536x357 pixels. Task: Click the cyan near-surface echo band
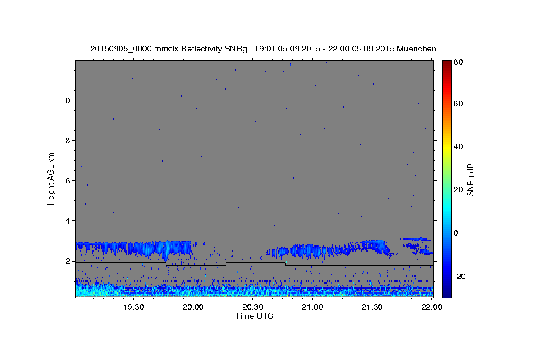click(x=255, y=291)
